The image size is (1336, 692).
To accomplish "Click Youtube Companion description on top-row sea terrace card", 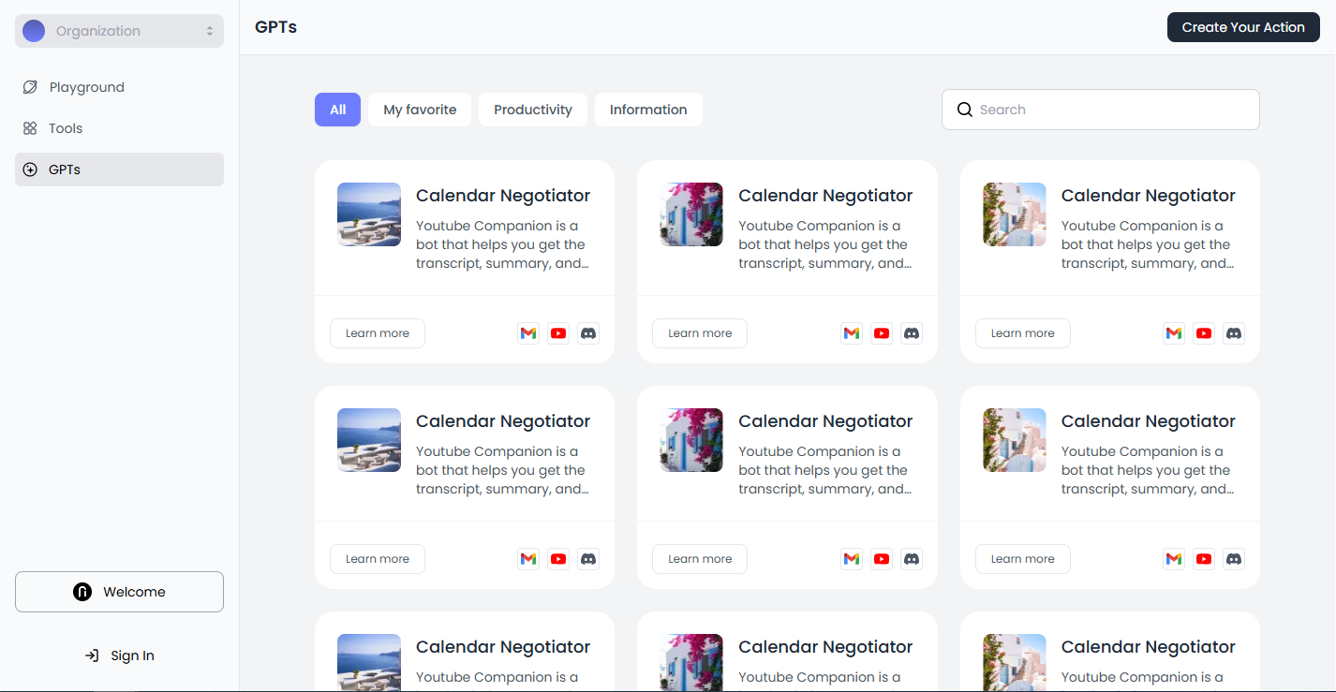I will coord(503,244).
